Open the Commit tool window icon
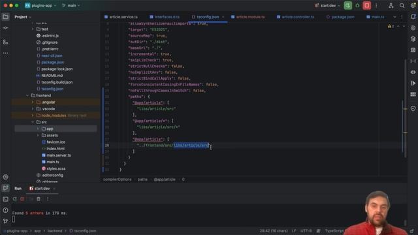The height and width of the screenshot is (235, 418). [5, 28]
